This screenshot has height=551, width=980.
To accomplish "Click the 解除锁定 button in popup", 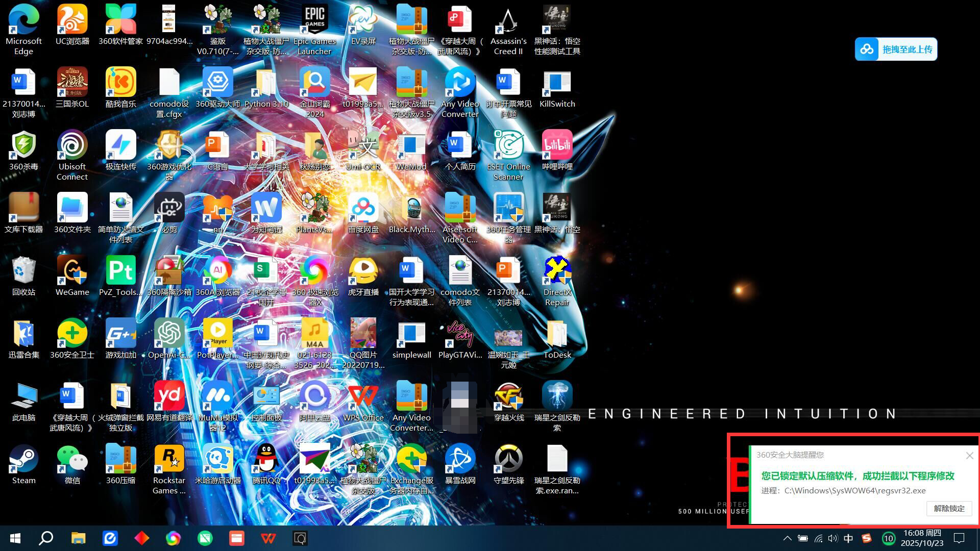I will [949, 508].
